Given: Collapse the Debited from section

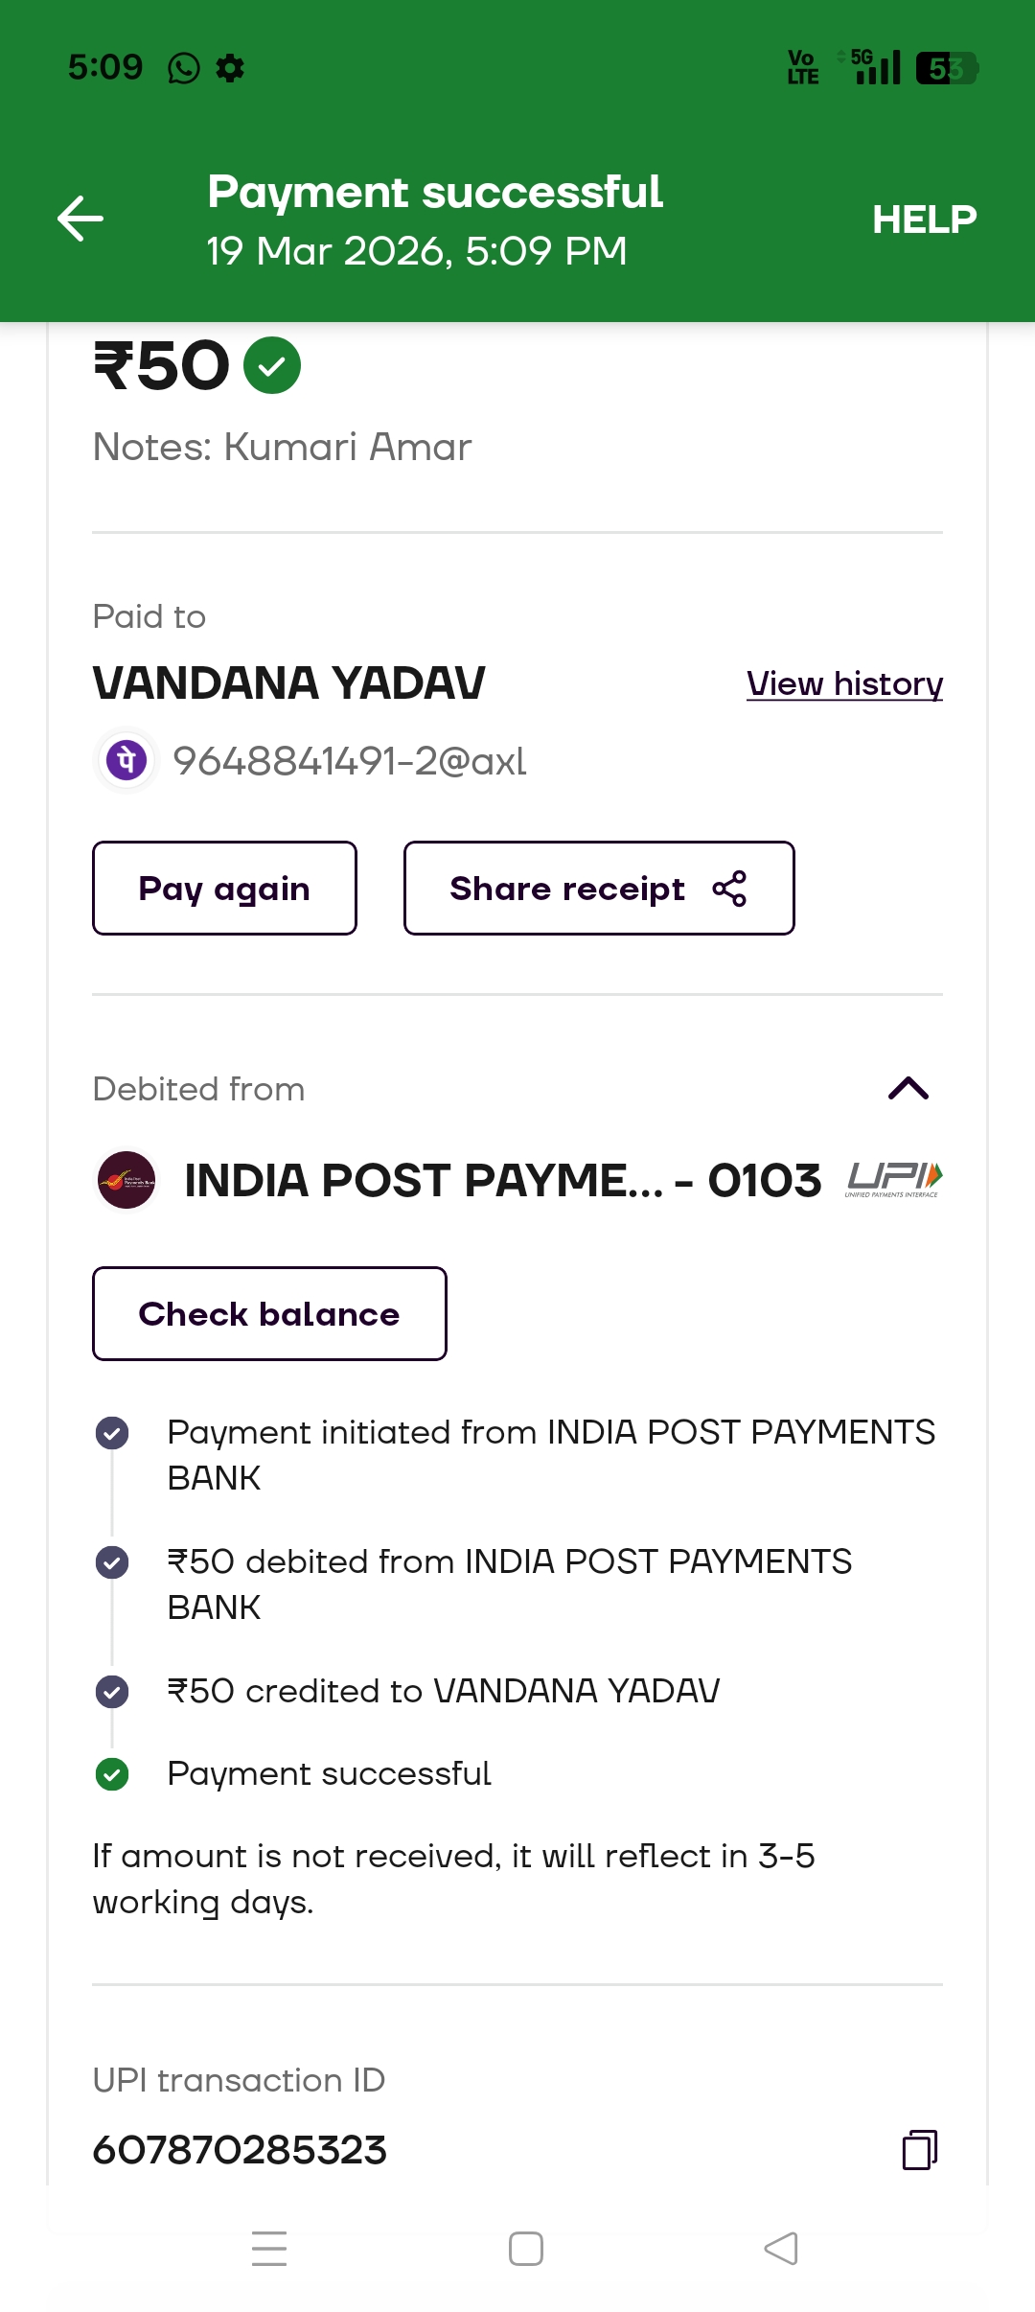Looking at the screenshot, I should pyautogui.click(x=908, y=1089).
